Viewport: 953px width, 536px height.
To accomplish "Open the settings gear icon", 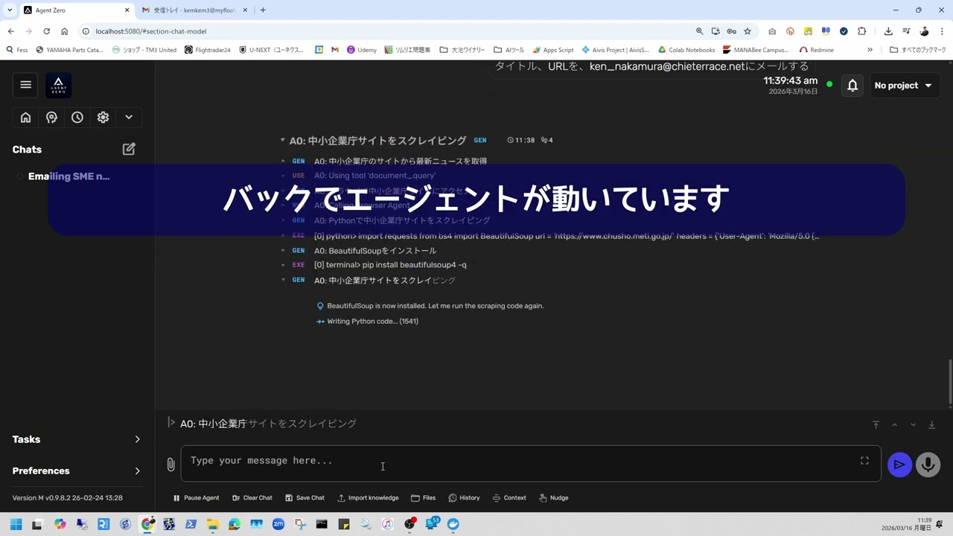I will 103,118.
